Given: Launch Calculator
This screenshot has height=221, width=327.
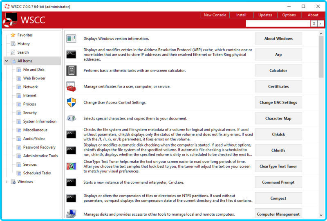Looking at the screenshot, I should tap(278, 71).
